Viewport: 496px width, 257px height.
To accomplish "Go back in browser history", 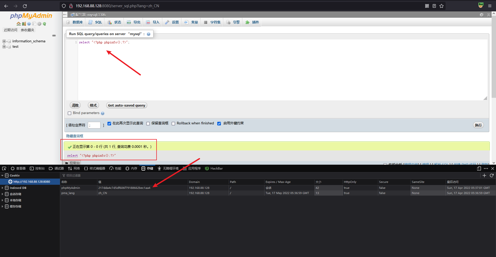I will click(6, 6).
